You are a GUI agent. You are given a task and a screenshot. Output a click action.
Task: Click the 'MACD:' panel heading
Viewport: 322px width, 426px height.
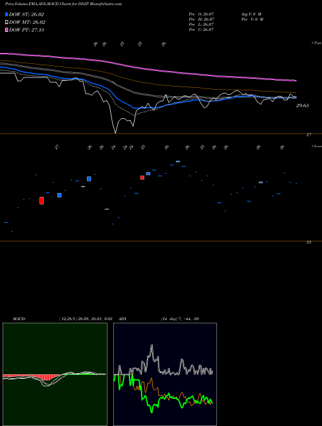(19, 319)
